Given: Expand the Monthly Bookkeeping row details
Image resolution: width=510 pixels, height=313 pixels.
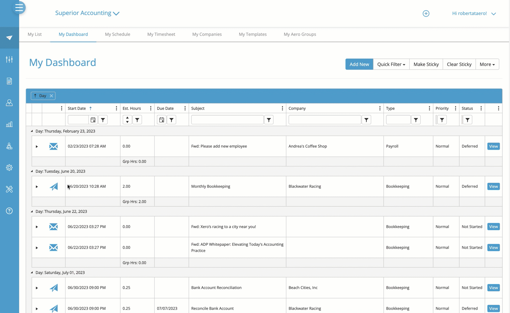Looking at the screenshot, I should click(x=37, y=187).
